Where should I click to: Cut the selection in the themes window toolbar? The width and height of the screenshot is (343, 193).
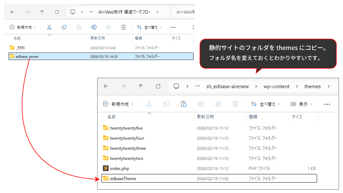[x=149, y=104]
